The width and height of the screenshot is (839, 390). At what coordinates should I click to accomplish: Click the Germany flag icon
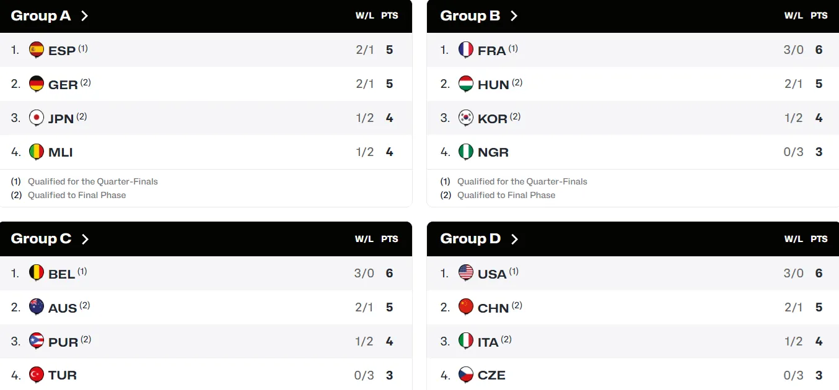pos(37,84)
